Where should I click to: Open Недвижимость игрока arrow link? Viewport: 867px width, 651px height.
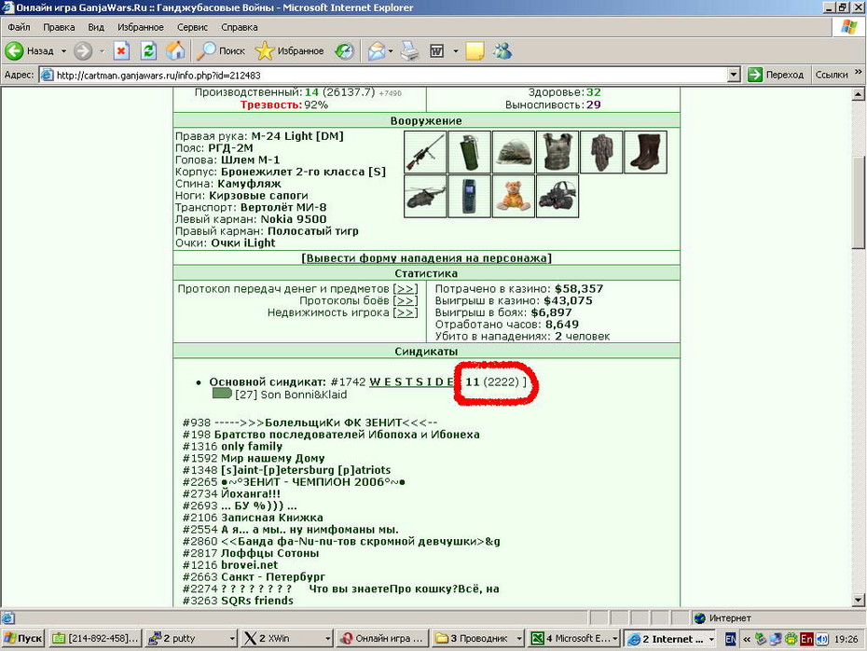[406, 313]
